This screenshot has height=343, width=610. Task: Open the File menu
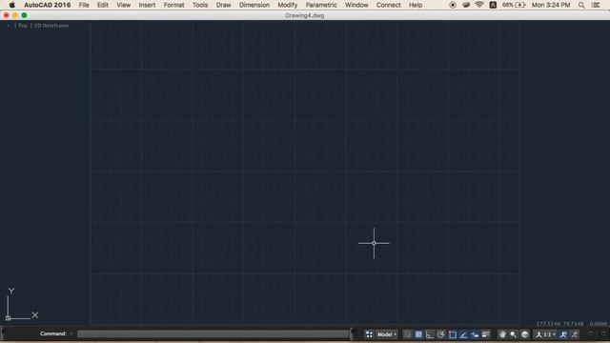84,5
